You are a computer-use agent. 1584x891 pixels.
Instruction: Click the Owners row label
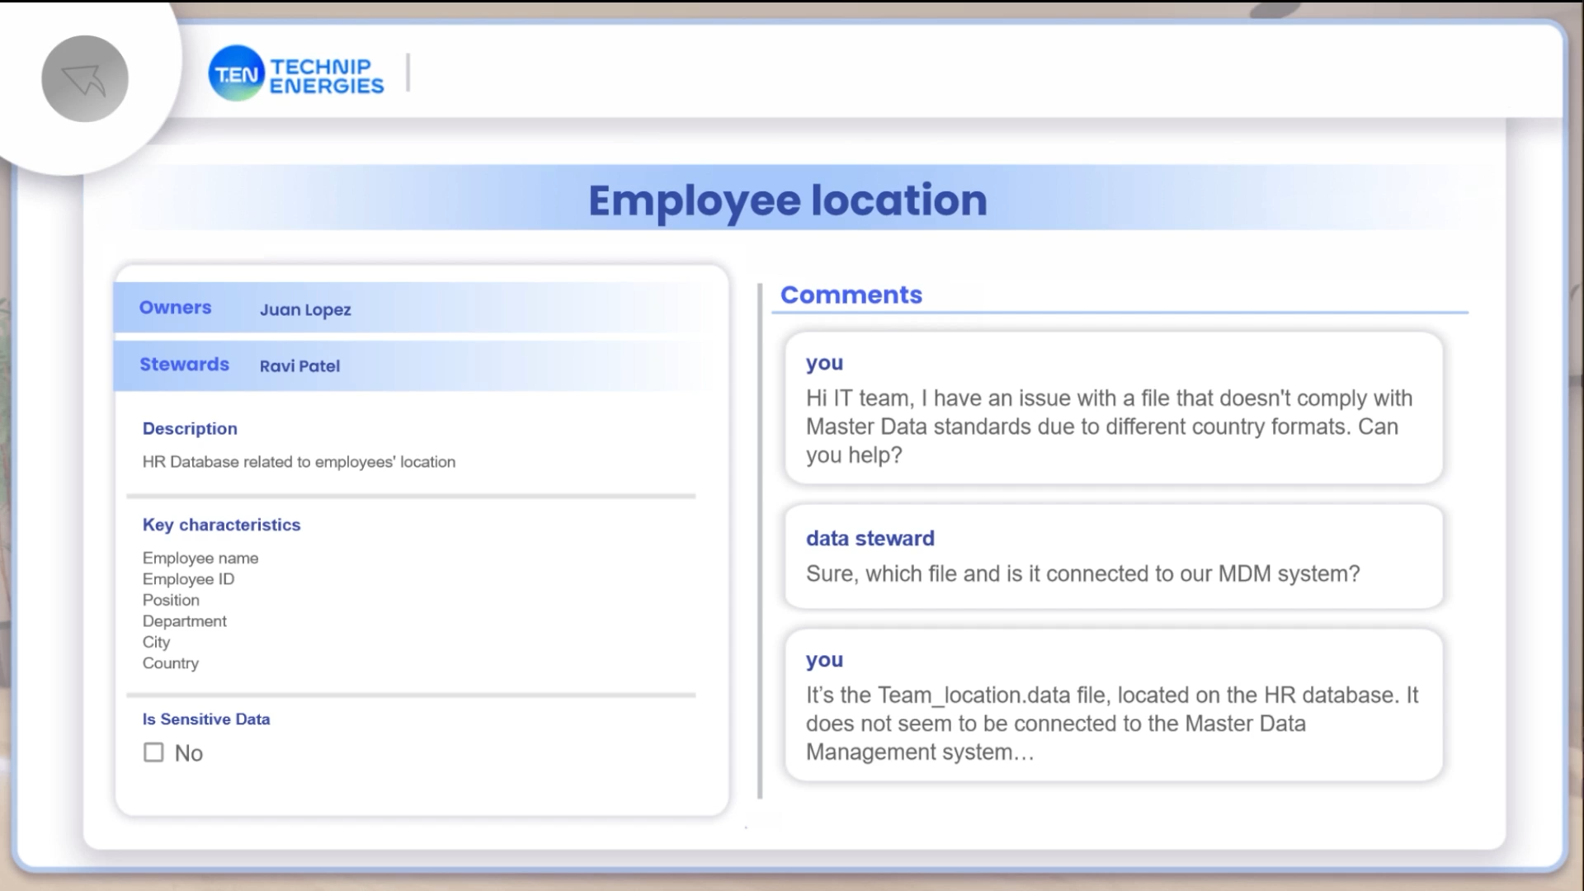(175, 308)
